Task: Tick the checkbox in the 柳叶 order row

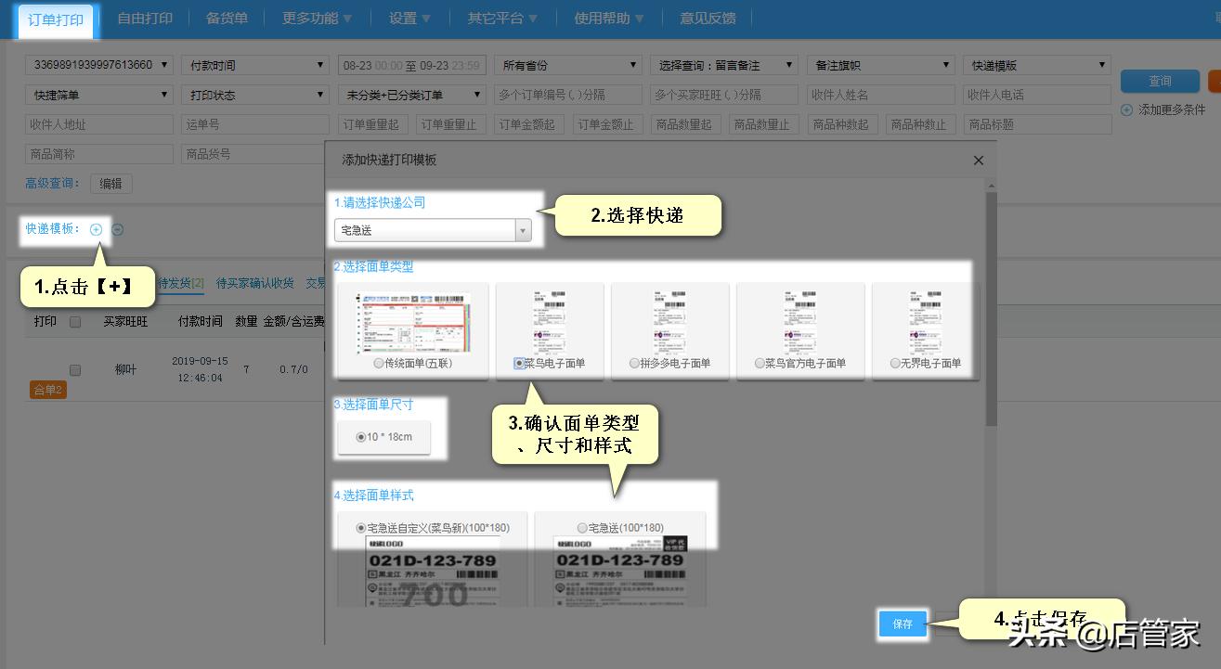Action: point(75,369)
